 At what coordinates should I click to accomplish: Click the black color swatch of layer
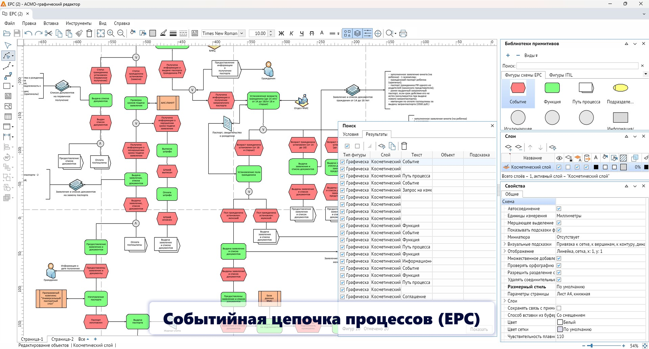click(x=596, y=167)
